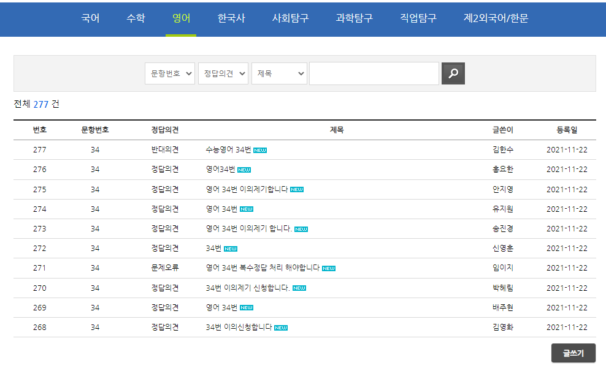This screenshot has width=606, height=371.
Task: Click NEW badge on post 272 titled 34번
Action: point(231,249)
